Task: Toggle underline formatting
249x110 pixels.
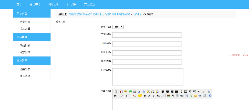Action: (x=154, y=96)
